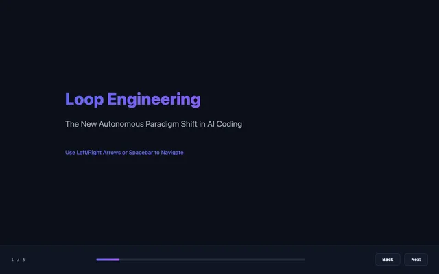439x274 pixels.
Task: Click the word "Spacebar" in the hint
Action: [141, 153]
